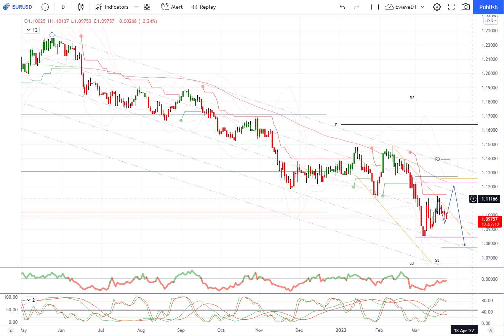504x336 pixels.
Task: Collapse the 12 indicators legend
Action: (32, 30)
